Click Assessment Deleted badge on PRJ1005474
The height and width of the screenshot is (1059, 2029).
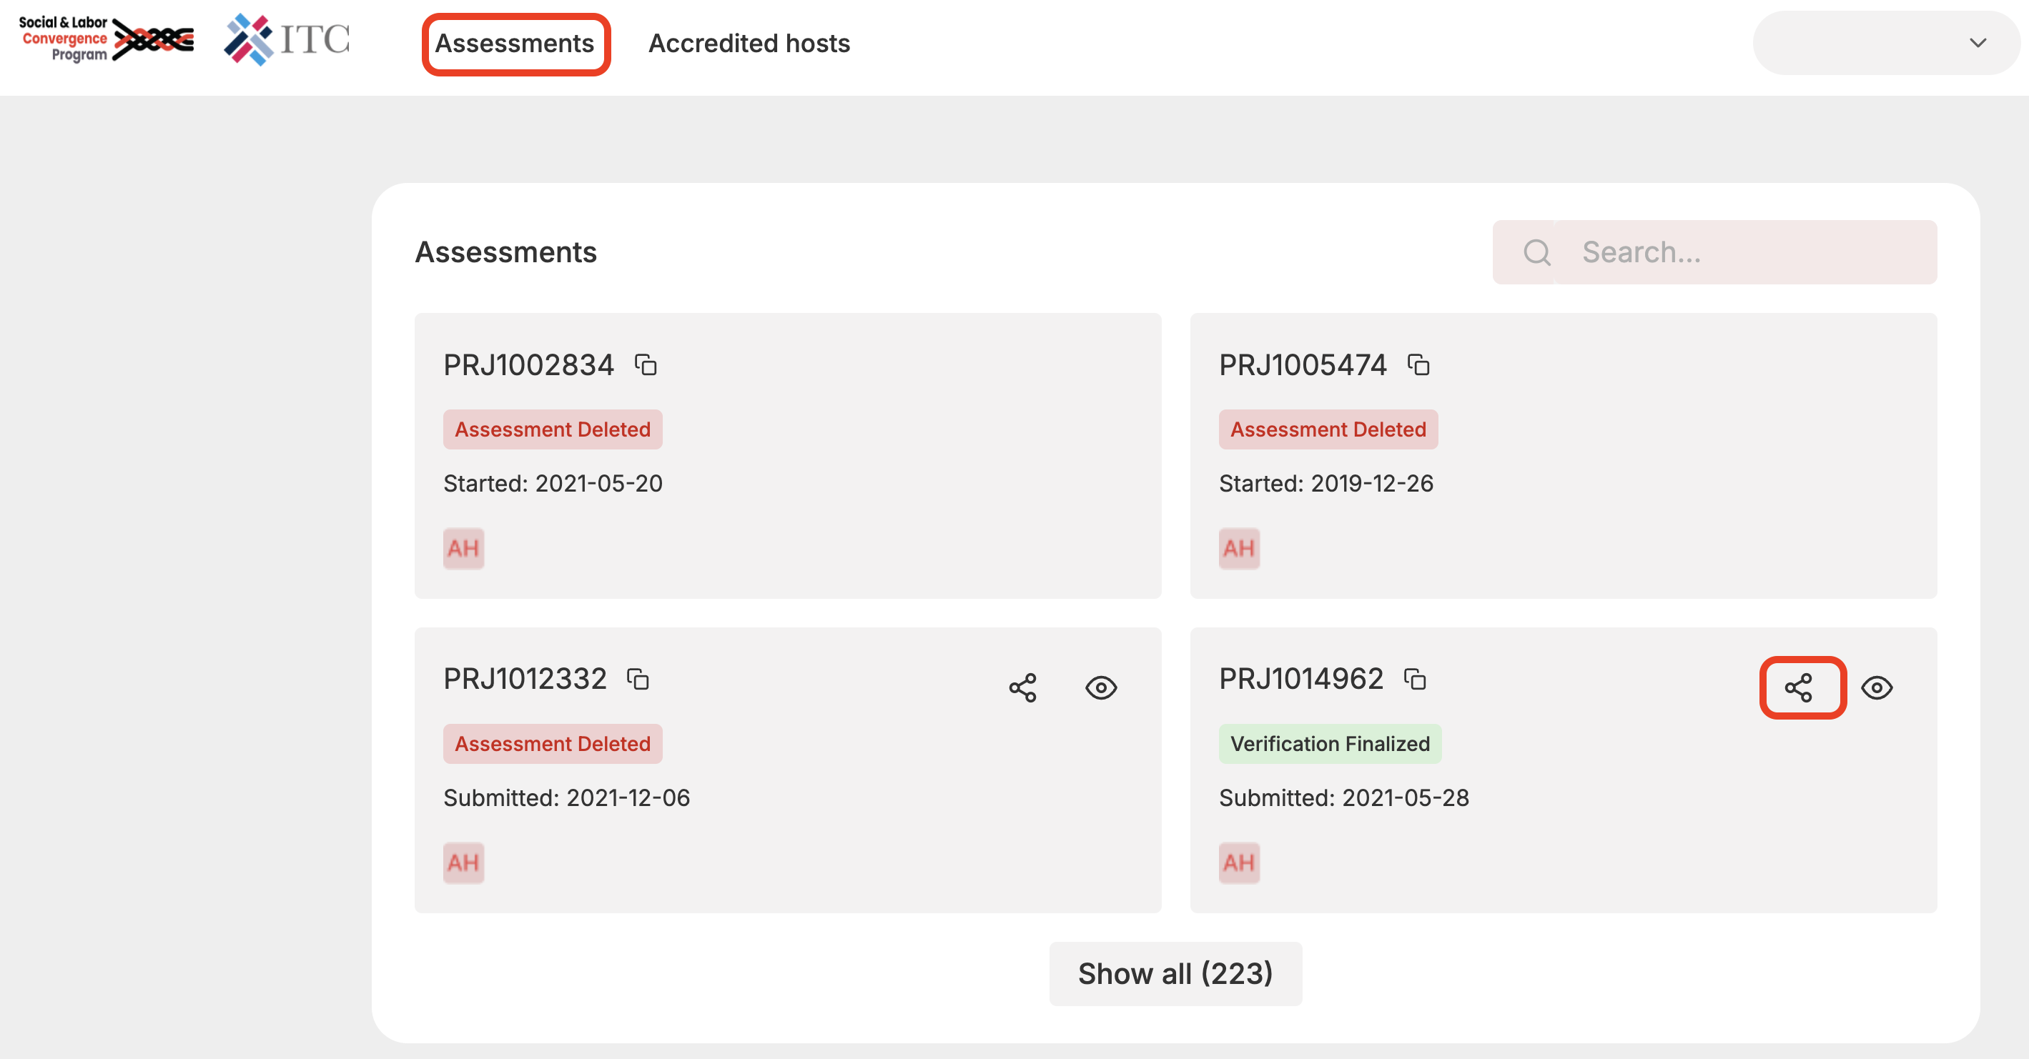click(x=1328, y=430)
